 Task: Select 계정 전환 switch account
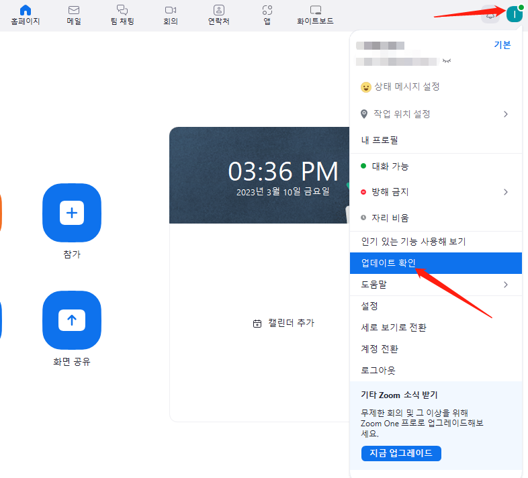click(436, 349)
